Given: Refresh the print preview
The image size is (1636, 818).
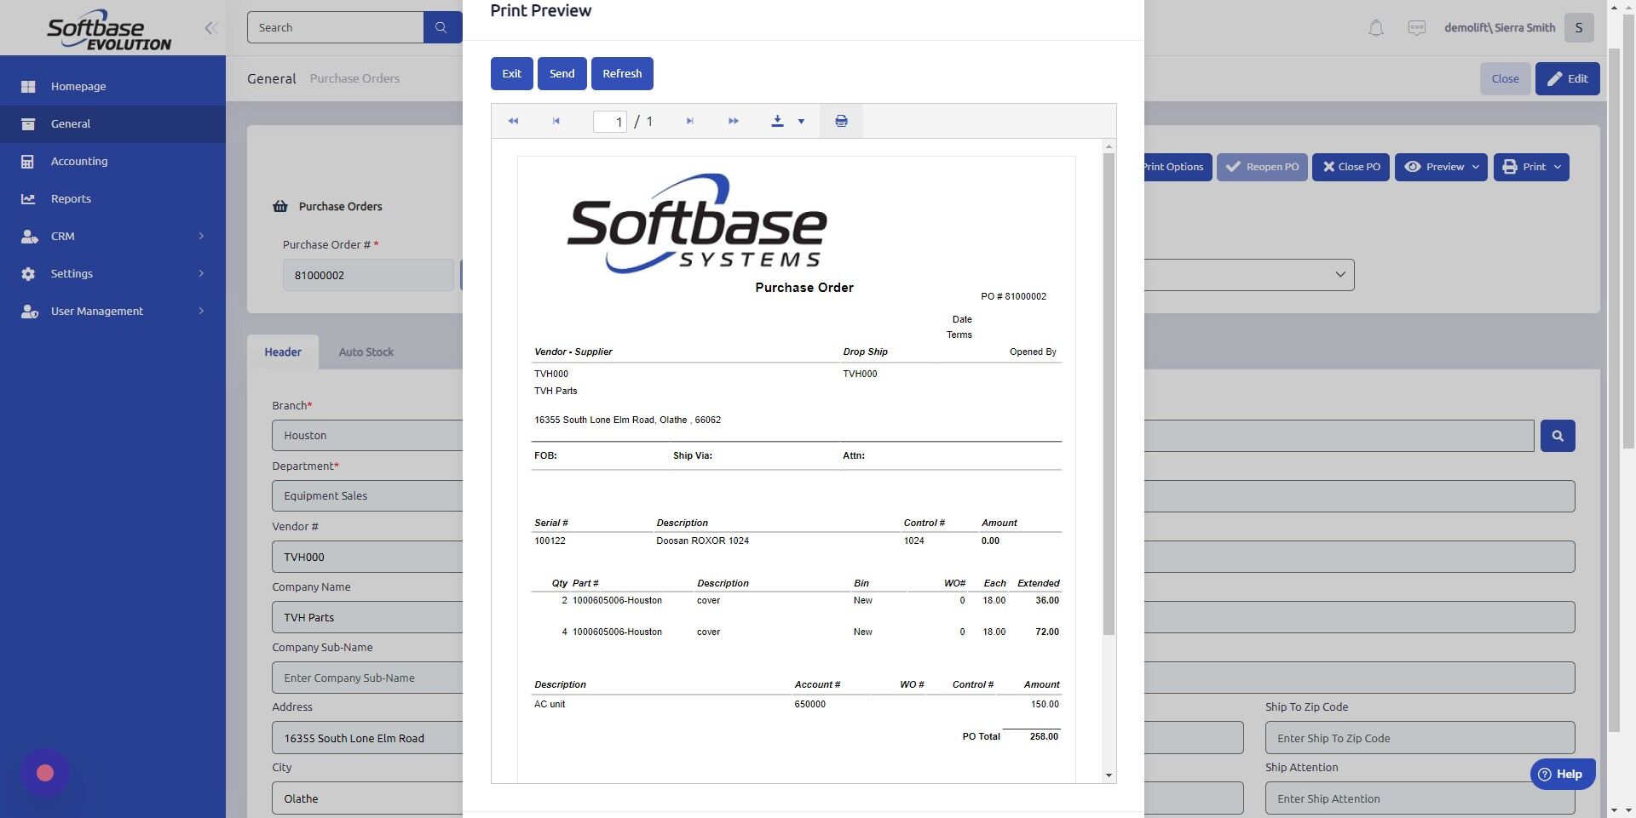Looking at the screenshot, I should pos(622,73).
